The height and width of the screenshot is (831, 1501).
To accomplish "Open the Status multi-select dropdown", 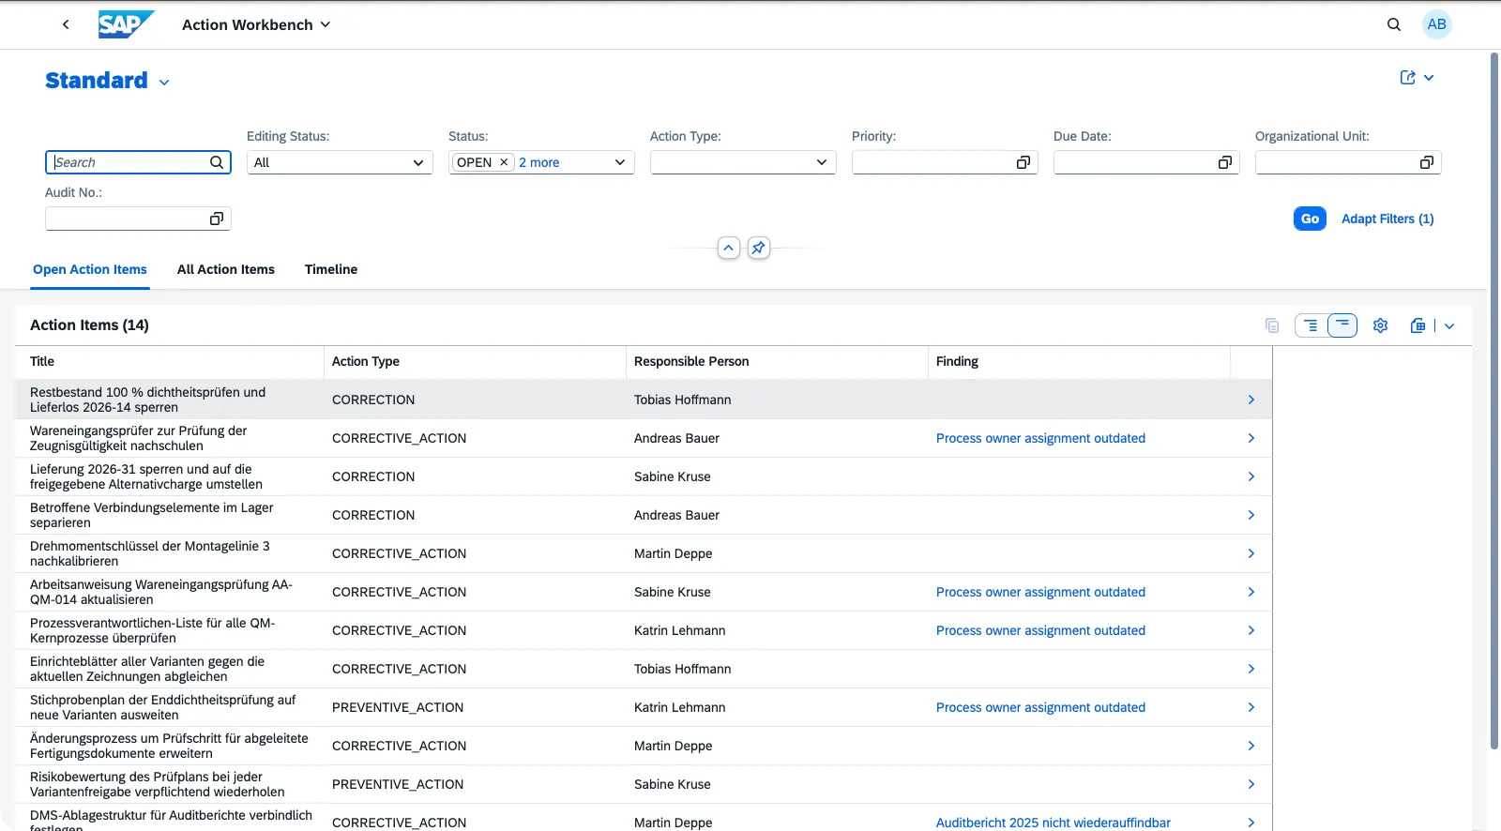I will (620, 162).
